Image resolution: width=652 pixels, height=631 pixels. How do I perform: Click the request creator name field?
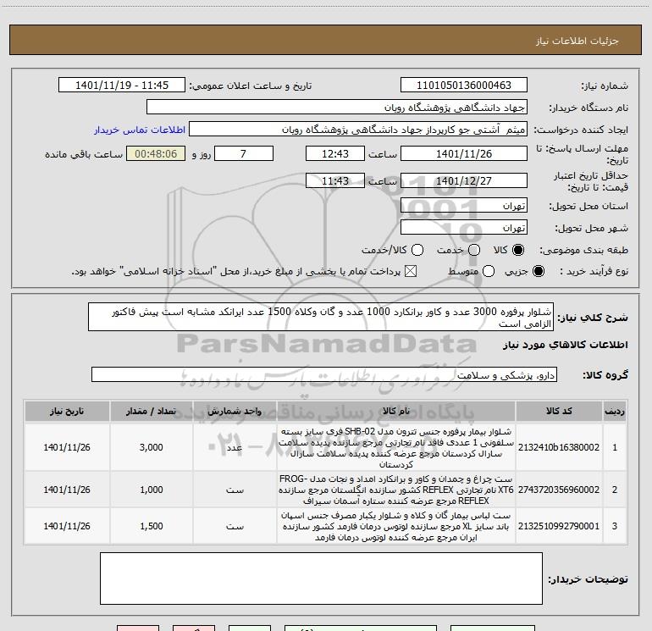coord(358,130)
